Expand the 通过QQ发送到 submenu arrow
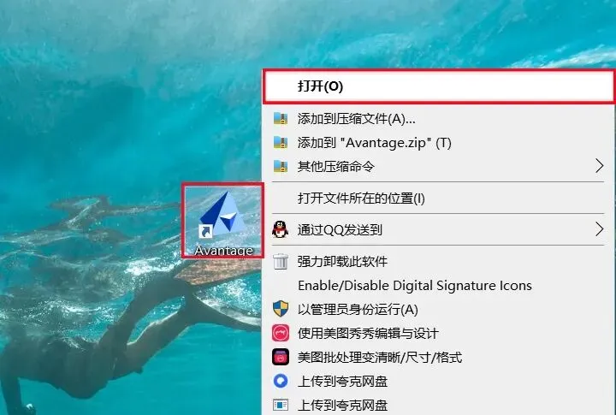Image resolution: width=616 pixels, height=415 pixels. click(599, 229)
